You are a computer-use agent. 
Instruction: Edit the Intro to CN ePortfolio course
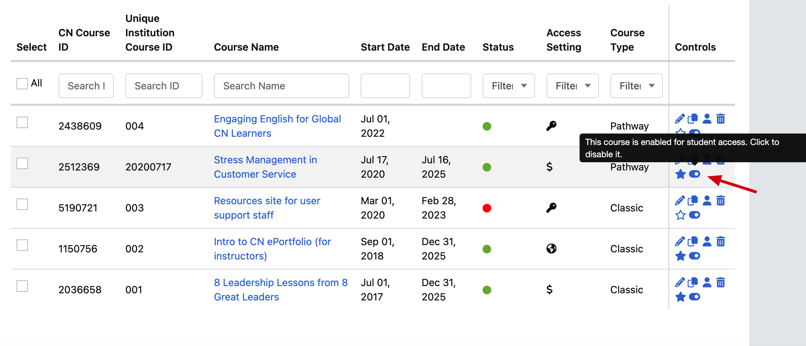(x=680, y=242)
